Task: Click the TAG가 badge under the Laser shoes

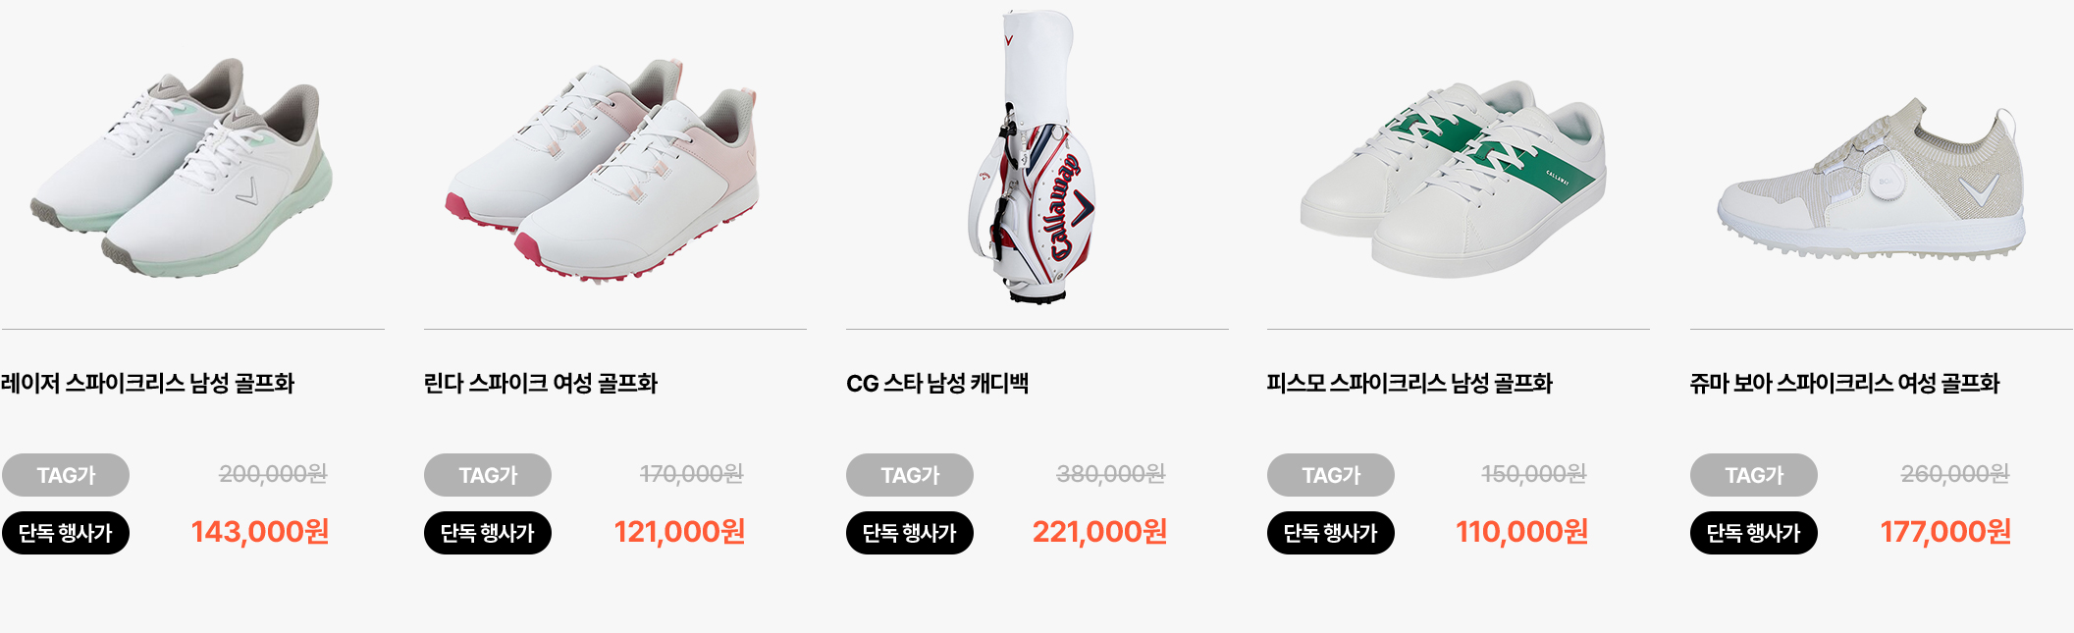Action: click(66, 475)
